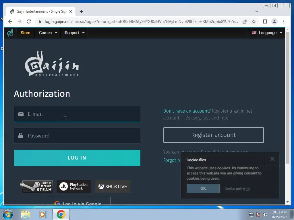Open the Store menu item
294x220 pixels.
pos(25,33)
